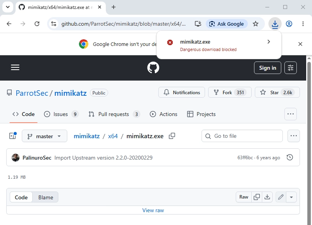The image size is (312, 225).
Task: Fork the repository with Fork 351
Action: pyautogui.click(x=230, y=92)
